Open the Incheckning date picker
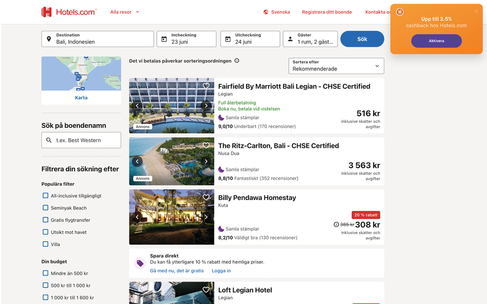 [x=186, y=39]
